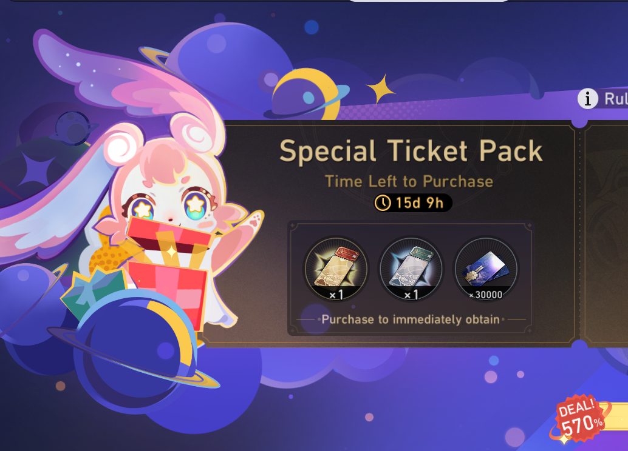Click the Special Ticket Pack title

click(x=411, y=151)
